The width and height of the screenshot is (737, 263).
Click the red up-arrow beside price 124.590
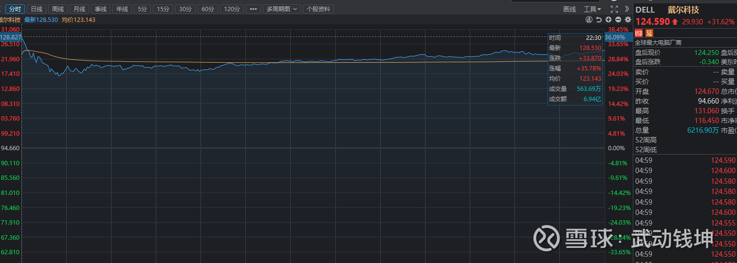pyautogui.click(x=675, y=22)
